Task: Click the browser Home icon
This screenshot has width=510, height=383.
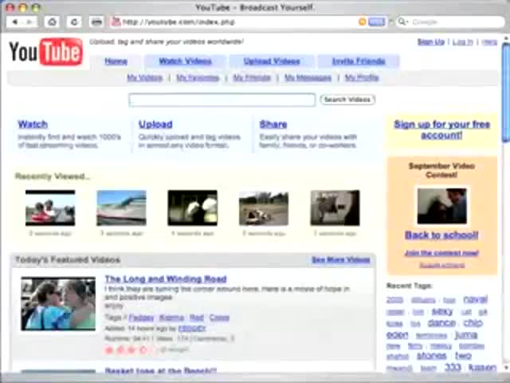Action: pyautogui.click(x=53, y=22)
